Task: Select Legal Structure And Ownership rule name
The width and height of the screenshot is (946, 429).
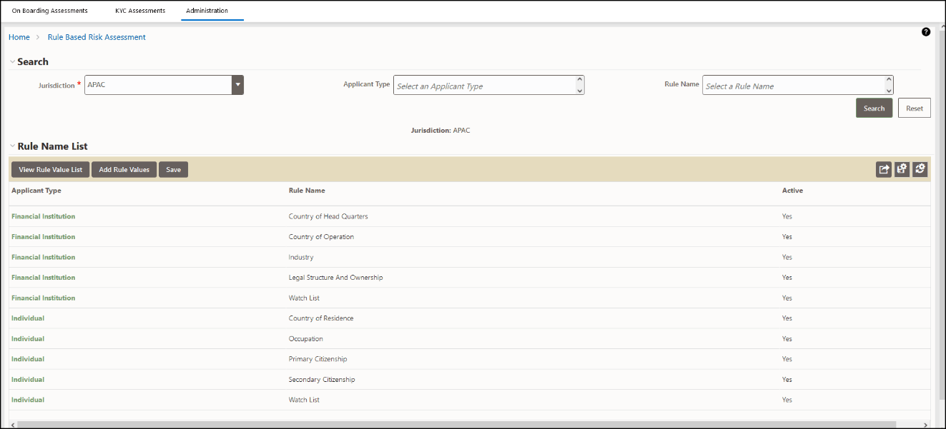Action: tap(335, 278)
